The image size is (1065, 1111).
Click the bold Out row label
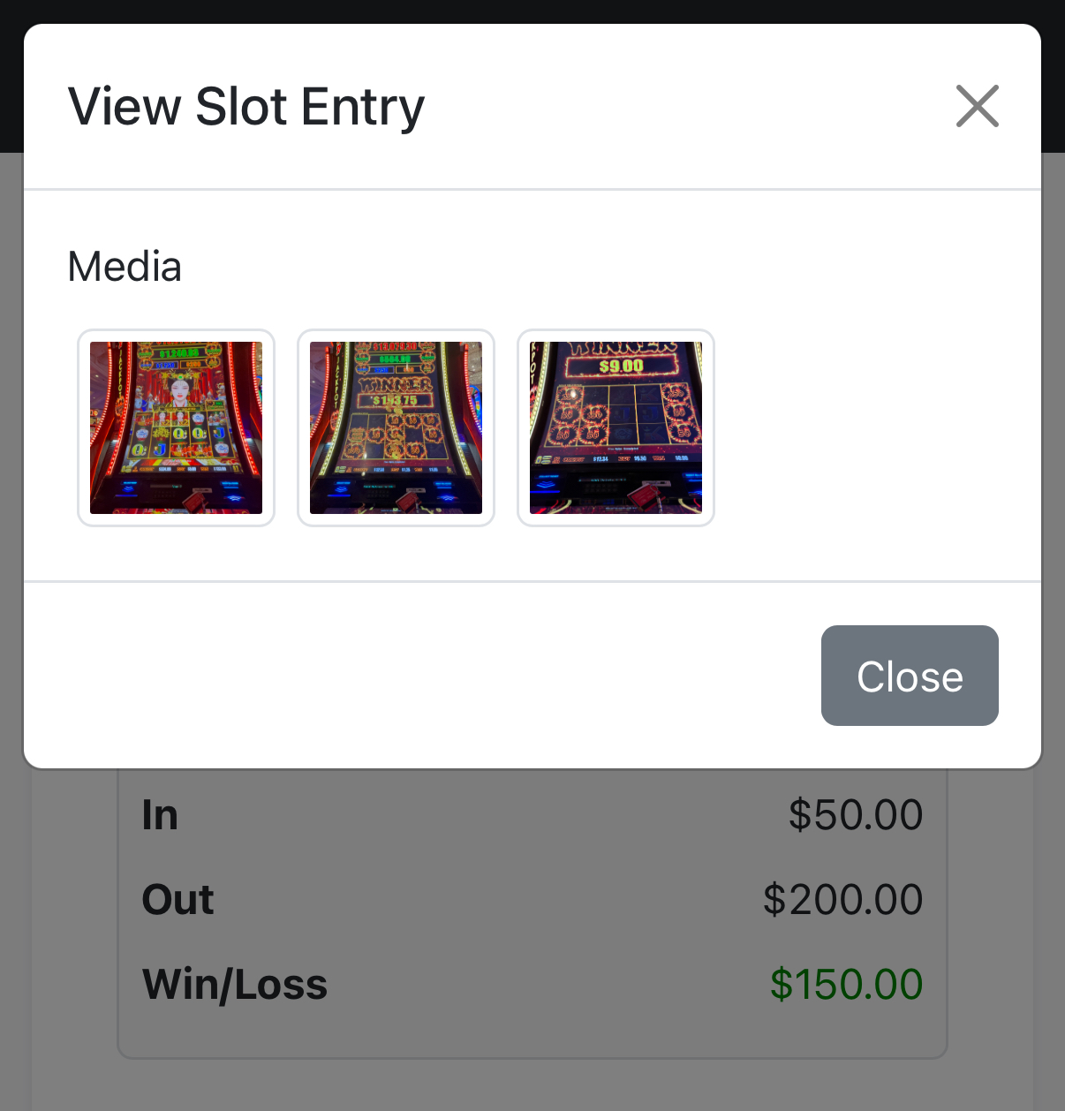[177, 899]
